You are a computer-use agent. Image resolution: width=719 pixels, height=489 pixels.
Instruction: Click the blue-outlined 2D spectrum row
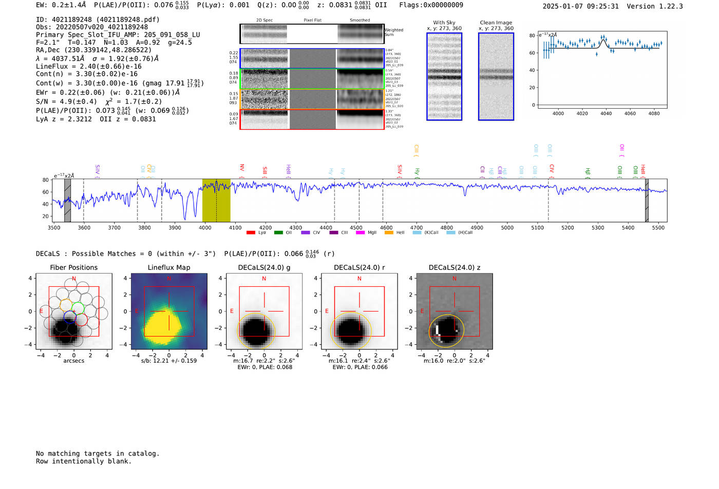click(312, 58)
